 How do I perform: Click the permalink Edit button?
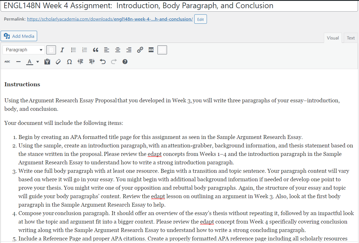coord(200,19)
